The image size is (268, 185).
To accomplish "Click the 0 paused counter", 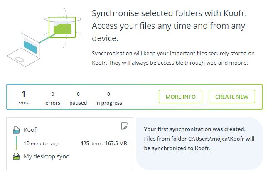I will (x=78, y=98).
